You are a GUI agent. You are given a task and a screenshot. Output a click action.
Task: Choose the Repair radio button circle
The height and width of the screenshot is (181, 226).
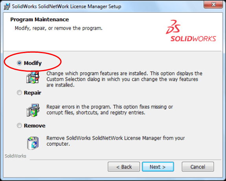[x=19, y=92]
